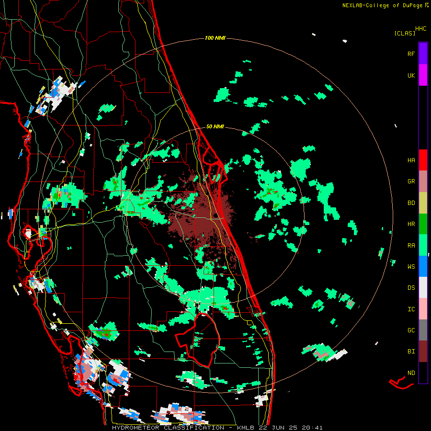Click the WS legend label
Screen dimensions: 431x431
click(411, 266)
